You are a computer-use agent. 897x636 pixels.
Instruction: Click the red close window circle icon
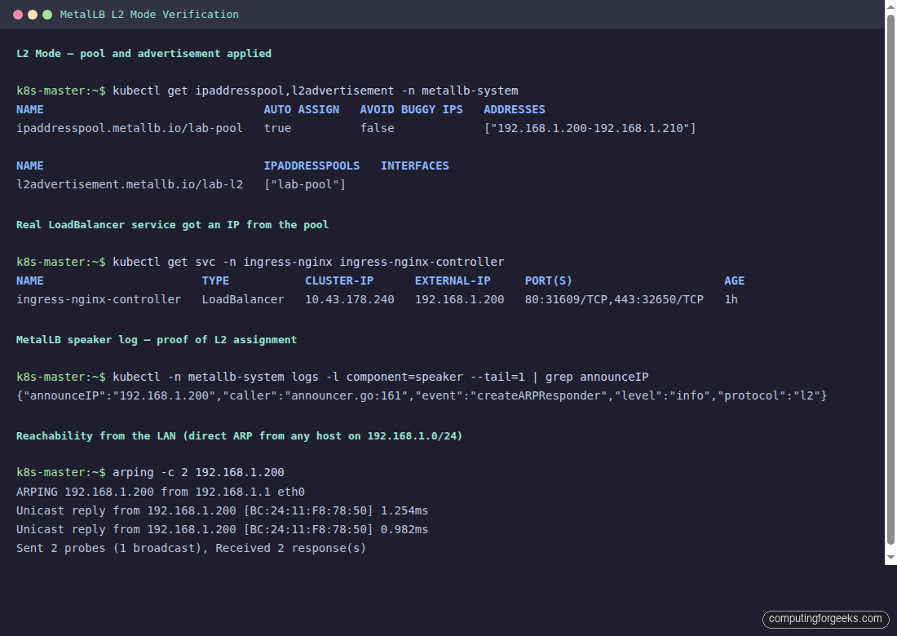16,14
